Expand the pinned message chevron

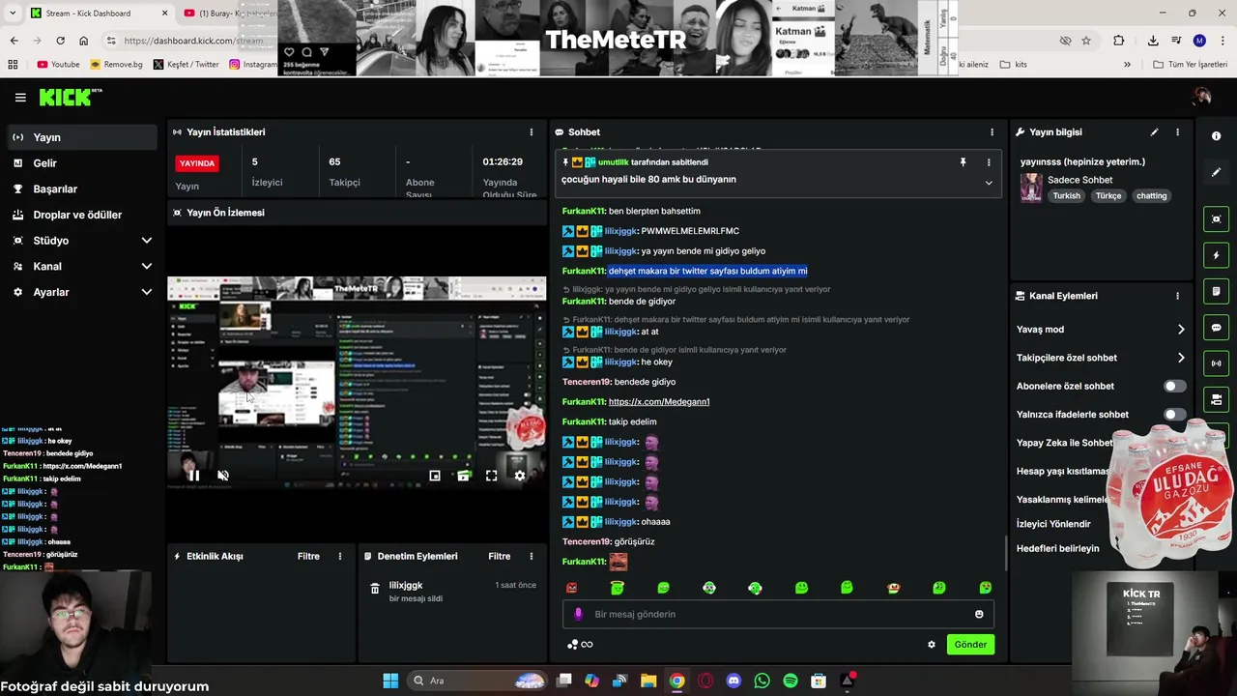[x=989, y=183]
